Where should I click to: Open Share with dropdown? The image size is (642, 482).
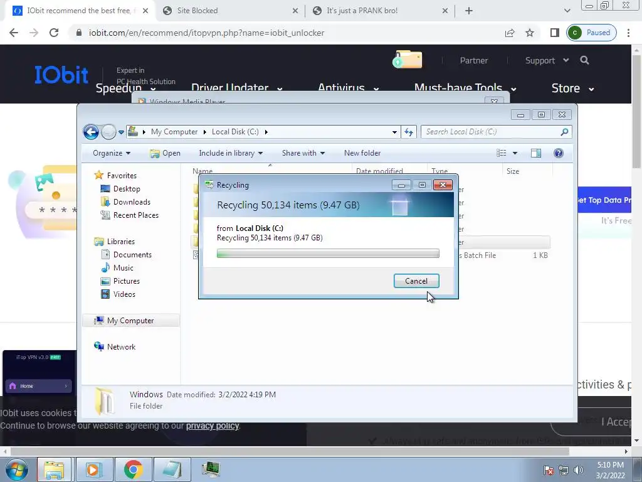pos(303,153)
